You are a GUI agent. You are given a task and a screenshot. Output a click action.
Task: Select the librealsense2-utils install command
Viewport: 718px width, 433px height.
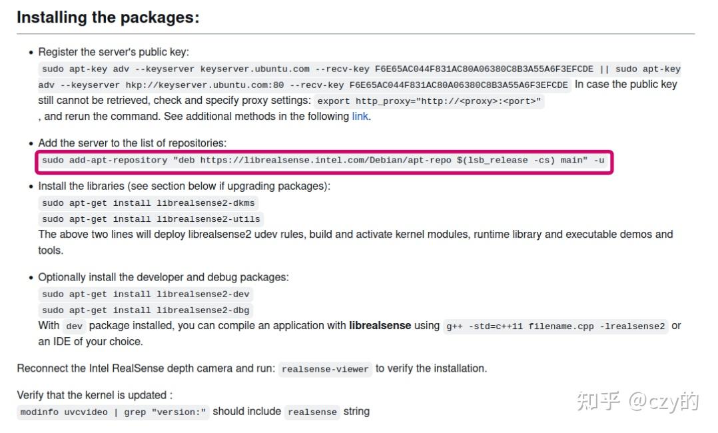point(151,219)
